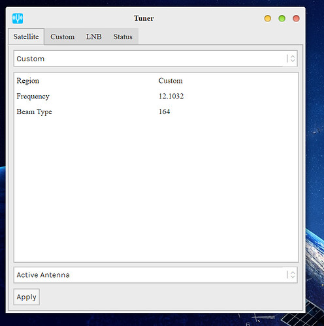Image resolution: width=324 pixels, height=326 pixels.
Task: Click the yellow minimize window button
Action: click(268, 18)
